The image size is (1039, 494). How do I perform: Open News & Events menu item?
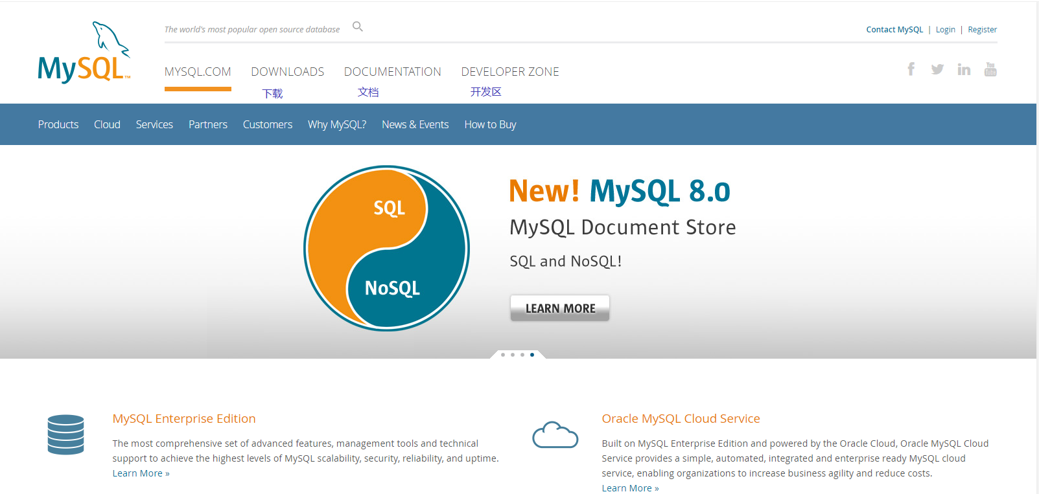pyautogui.click(x=415, y=124)
